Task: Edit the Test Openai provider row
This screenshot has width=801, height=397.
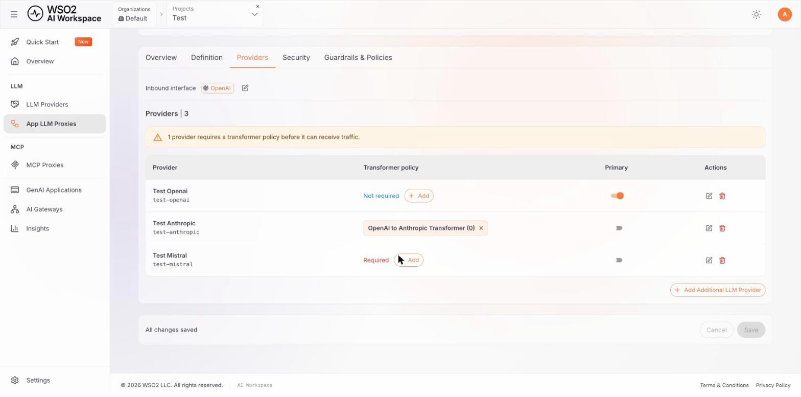Action: point(709,196)
